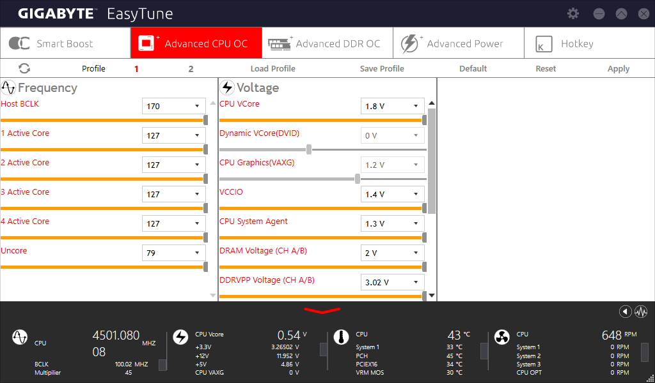
Task: Click the Default button
Action: point(473,69)
